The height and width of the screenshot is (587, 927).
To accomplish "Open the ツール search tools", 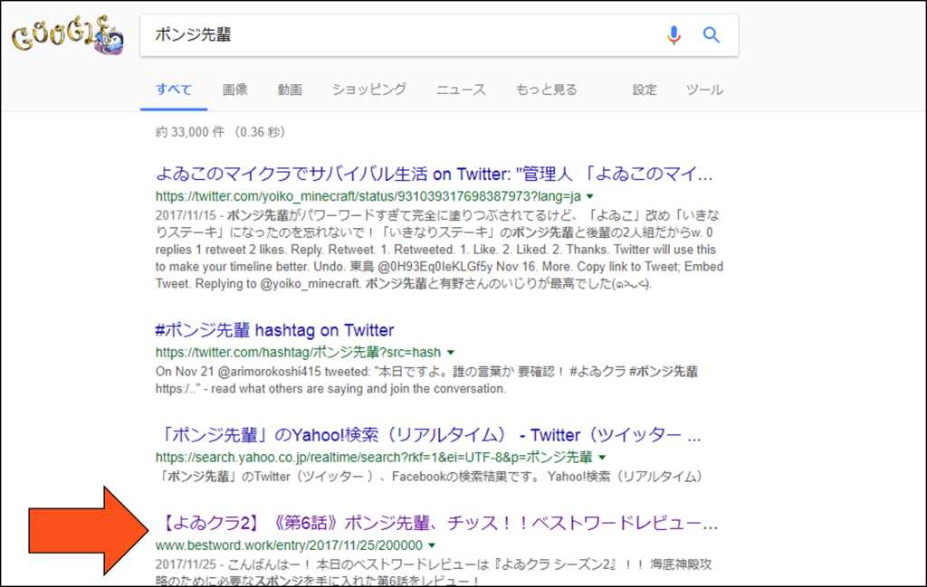I will 704,90.
